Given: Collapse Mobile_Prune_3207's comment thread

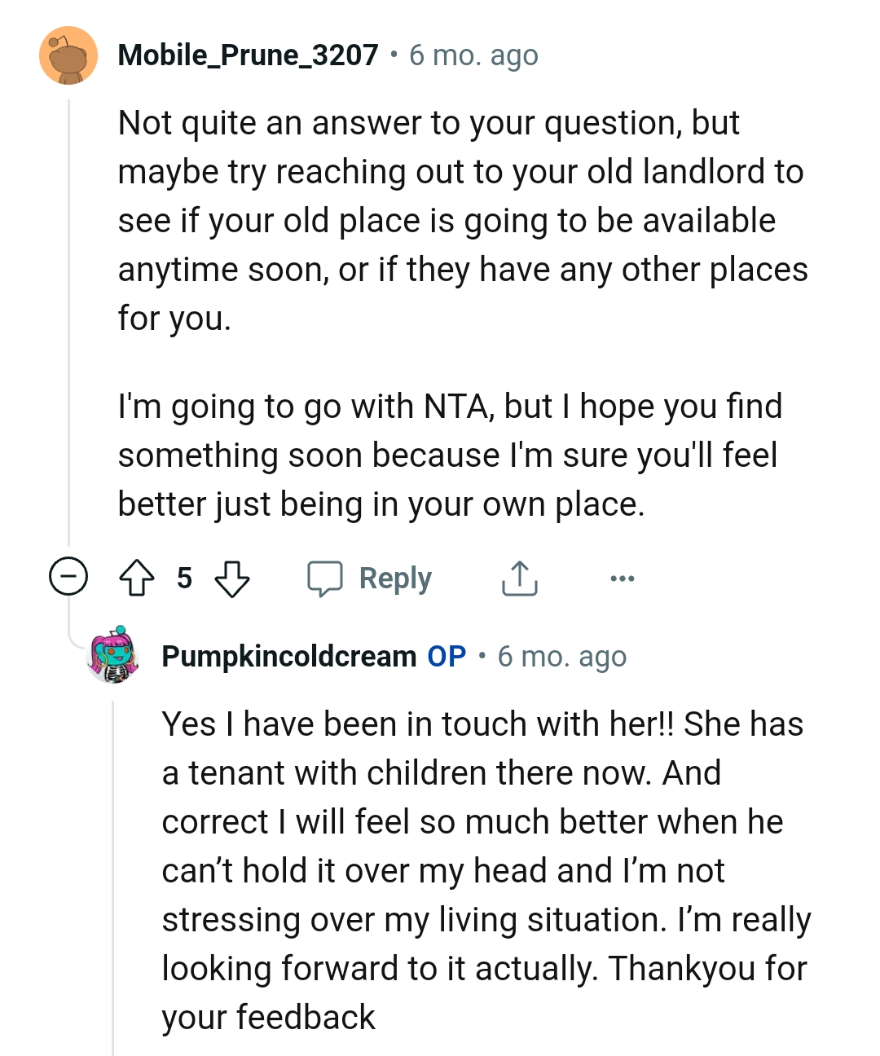Looking at the screenshot, I should (68, 576).
